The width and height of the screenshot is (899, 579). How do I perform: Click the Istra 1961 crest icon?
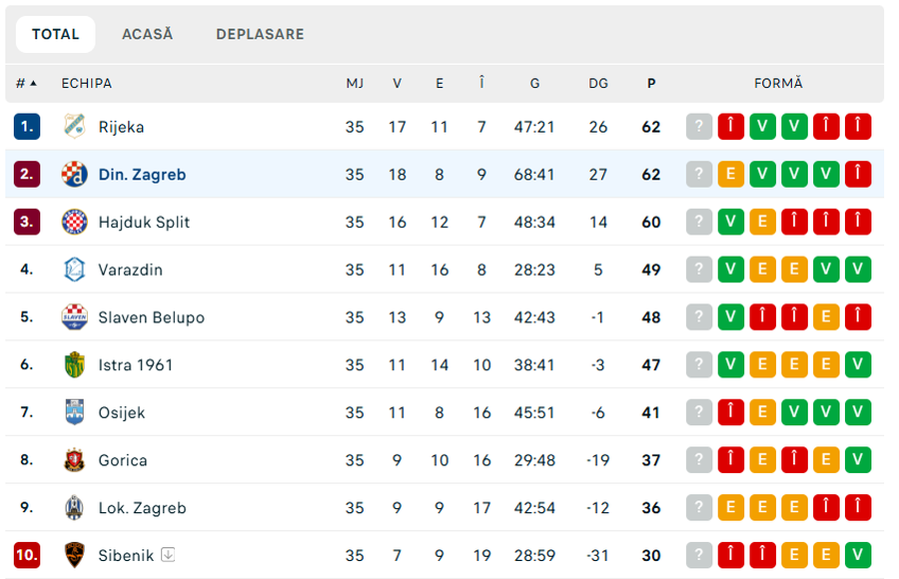[x=75, y=364]
